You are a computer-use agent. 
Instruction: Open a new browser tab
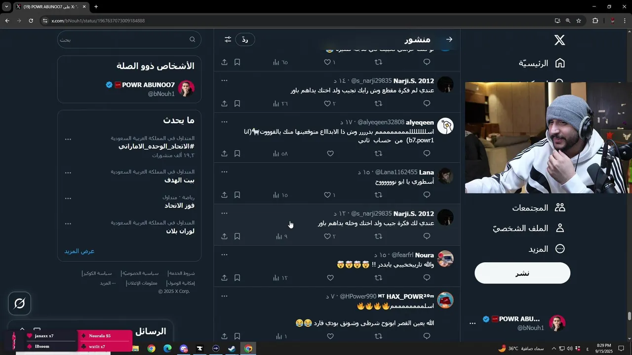coord(96,6)
